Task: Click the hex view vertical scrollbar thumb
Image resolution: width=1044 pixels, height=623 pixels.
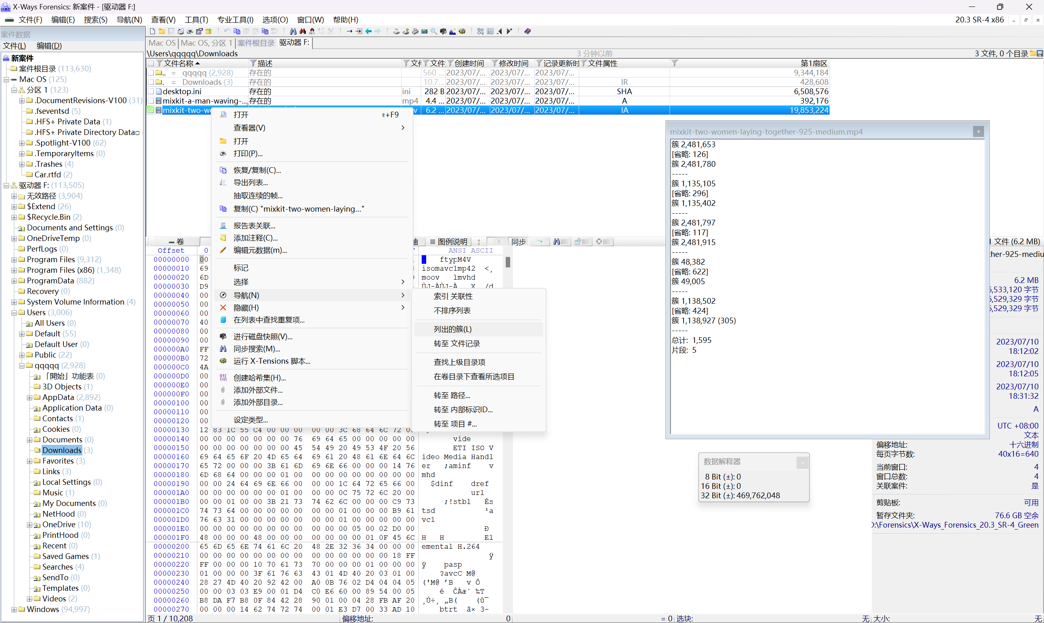Action: click(508, 263)
